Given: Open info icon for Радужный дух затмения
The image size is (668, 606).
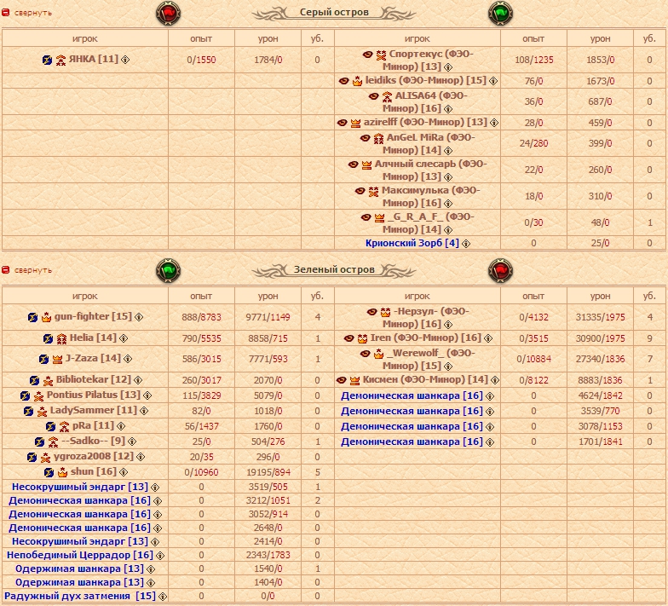Looking at the screenshot, I should [x=163, y=597].
